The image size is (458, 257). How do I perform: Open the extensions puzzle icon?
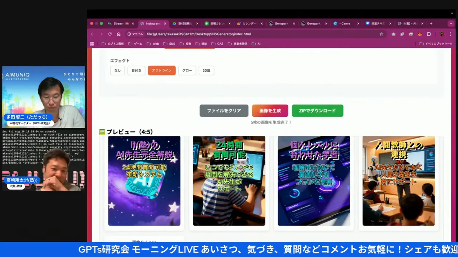tap(429, 34)
